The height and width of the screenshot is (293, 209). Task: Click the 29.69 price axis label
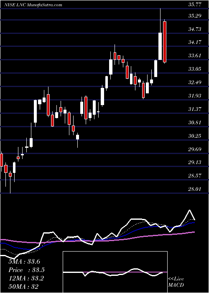click(x=194, y=149)
